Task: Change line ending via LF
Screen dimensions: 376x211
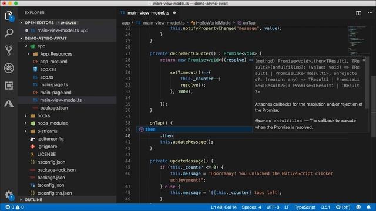Action: coord(287,207)
